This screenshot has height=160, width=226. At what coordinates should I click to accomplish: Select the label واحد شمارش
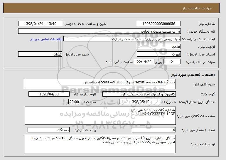tap(85, 130)
